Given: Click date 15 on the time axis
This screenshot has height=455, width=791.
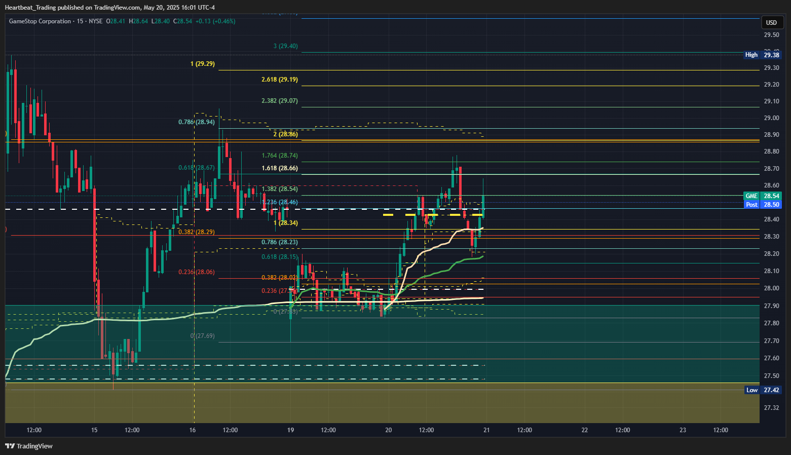Looking at the screenshot, I should click(94, 430).
